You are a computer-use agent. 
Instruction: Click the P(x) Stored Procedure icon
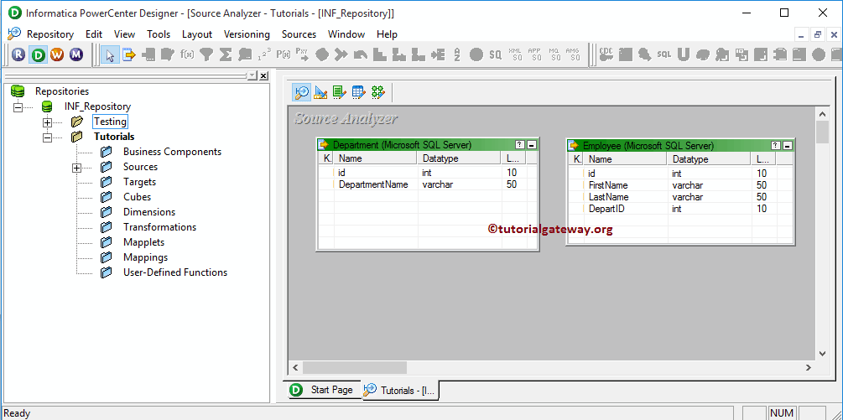tap(284, 54)
